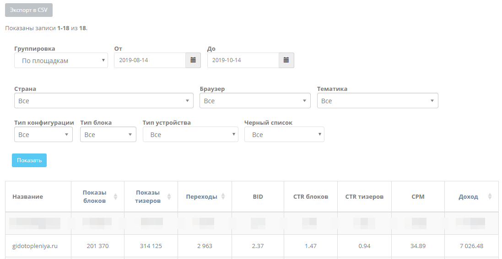This screenshot has width=502, height=259.
Task: Expand the Страна filter dropdown
Action: coord(103,100)
